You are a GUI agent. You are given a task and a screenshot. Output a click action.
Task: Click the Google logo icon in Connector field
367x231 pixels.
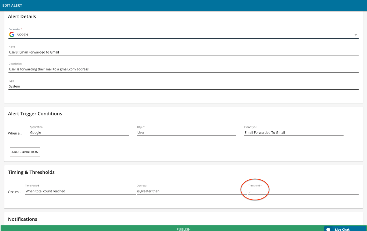(12, 35)
